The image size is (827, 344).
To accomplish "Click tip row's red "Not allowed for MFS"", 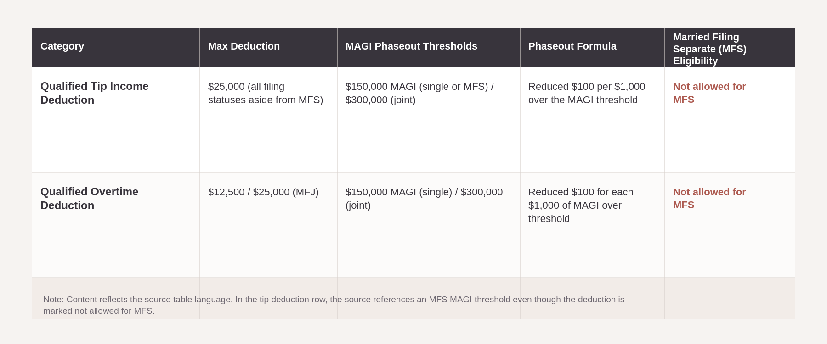I will (x=709, y=93).
